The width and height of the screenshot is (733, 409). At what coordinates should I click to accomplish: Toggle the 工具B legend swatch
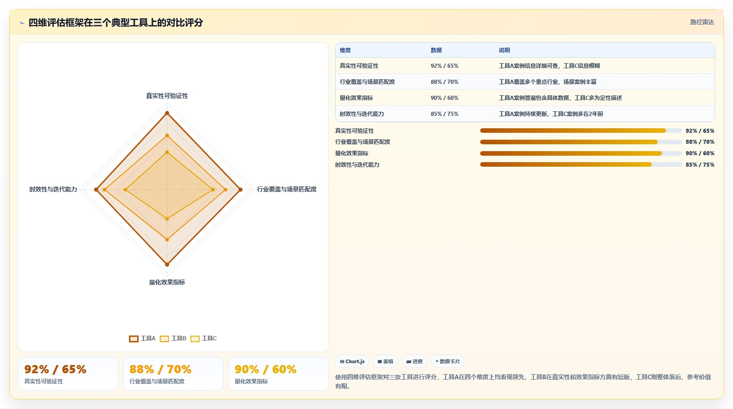point(164,339)
